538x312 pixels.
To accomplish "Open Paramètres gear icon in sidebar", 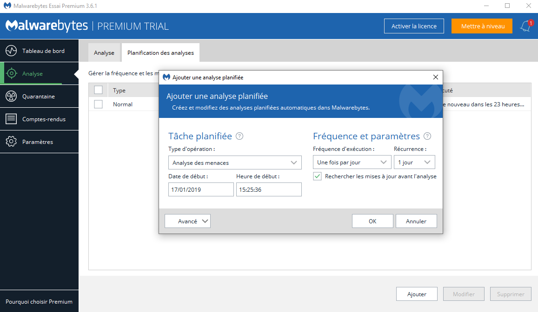I will tap(11, 142).
